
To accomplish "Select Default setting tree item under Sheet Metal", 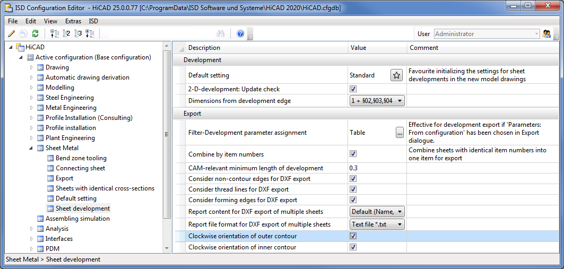I will tap(76, 198).
